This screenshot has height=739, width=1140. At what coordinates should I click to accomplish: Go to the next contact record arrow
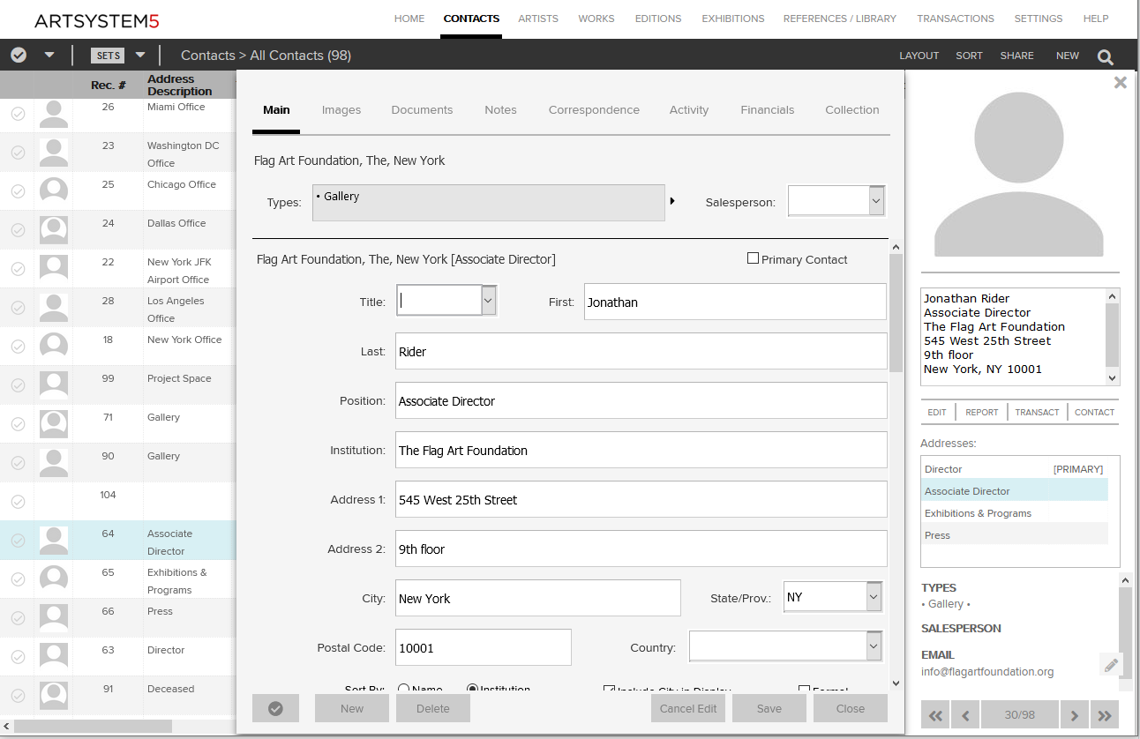[1074, 715]
